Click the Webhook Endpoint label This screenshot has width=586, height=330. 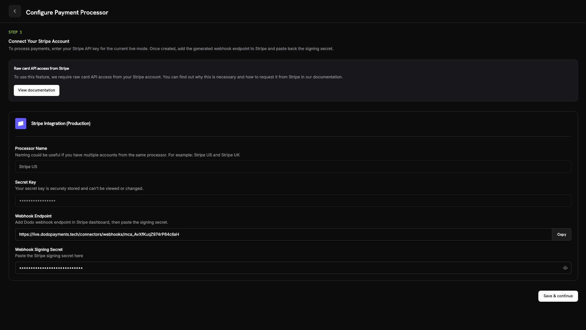(33, 216)
